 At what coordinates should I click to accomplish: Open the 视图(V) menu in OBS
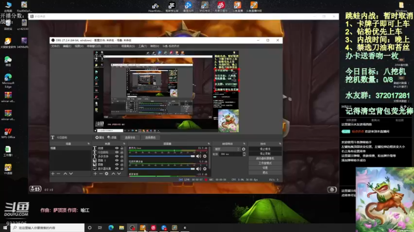click(79, 46)
